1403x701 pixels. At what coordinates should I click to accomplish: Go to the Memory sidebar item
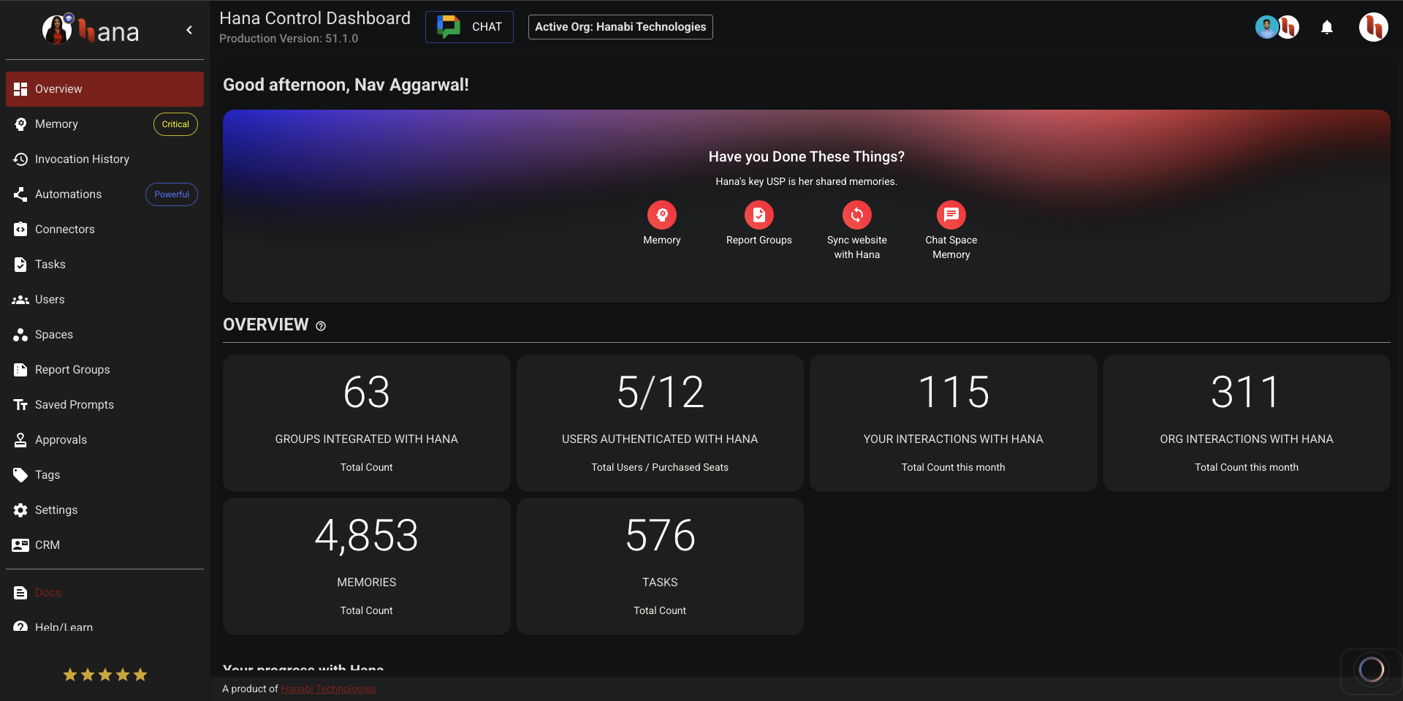(104, 124)
